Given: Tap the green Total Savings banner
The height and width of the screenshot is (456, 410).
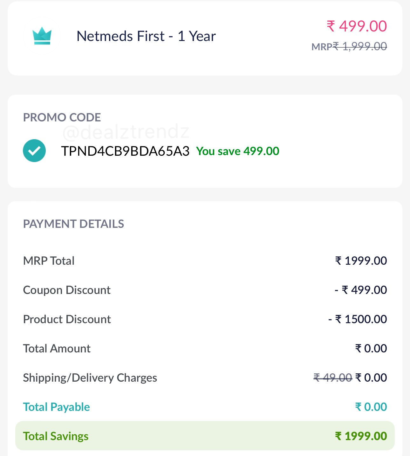Looking at the screenshot, I should coord(205,436).
